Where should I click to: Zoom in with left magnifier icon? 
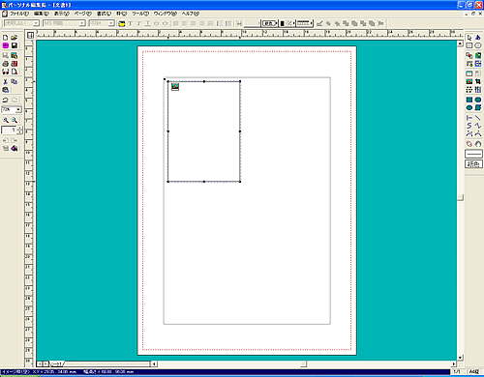click(6, 120)
